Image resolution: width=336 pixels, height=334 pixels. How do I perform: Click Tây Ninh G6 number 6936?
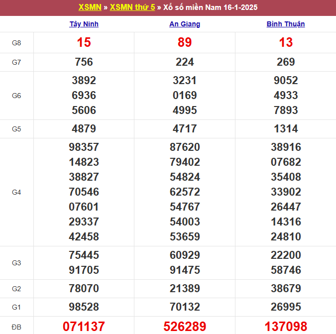point(84,96)
